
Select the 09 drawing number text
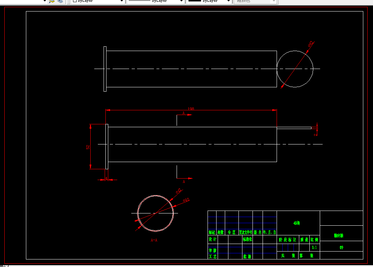click(x=341, y=248)
